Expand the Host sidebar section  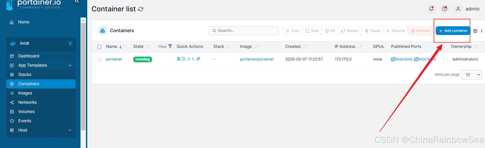(70, 130)
